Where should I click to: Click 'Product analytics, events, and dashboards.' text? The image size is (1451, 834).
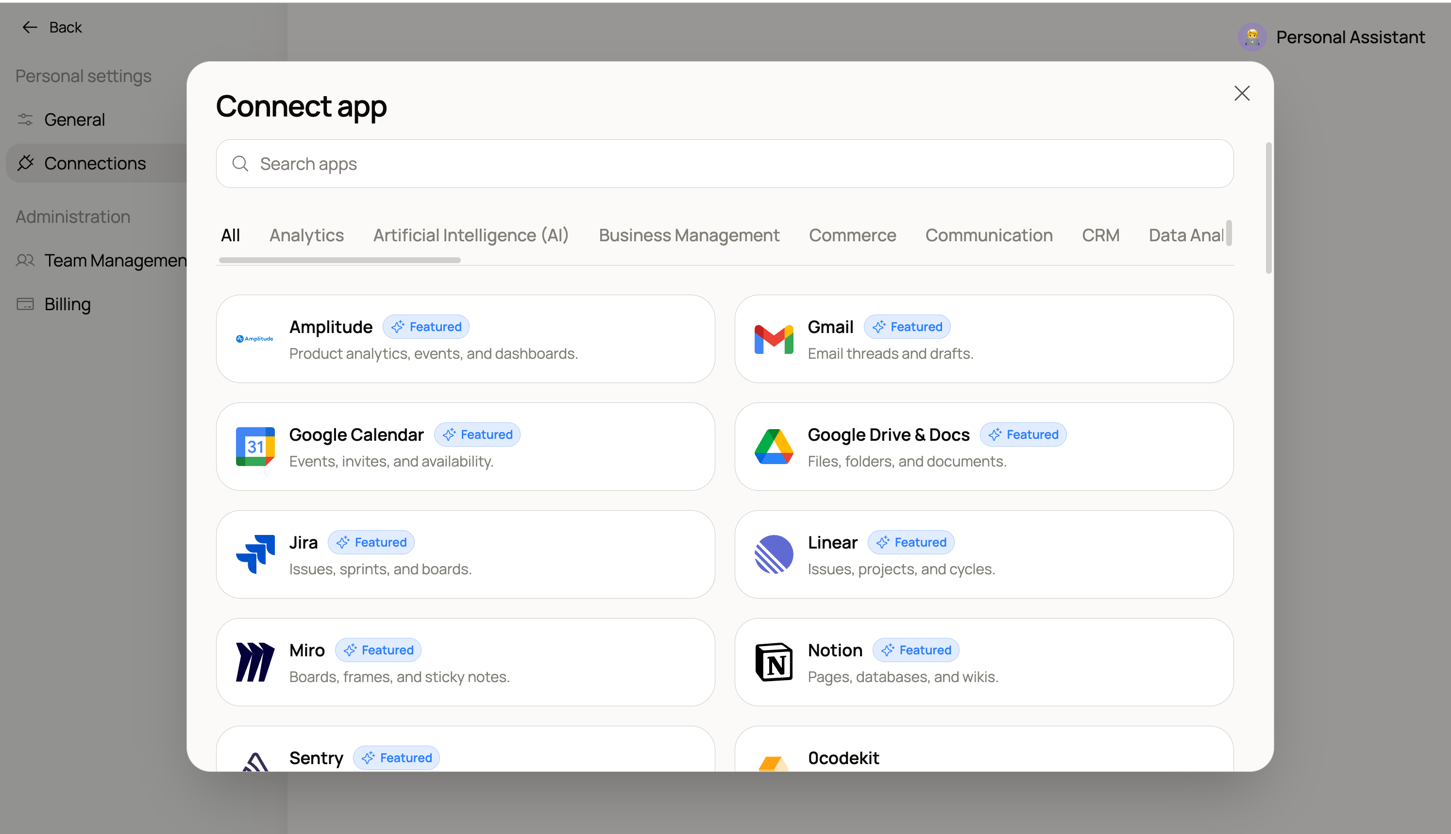tap(434, 353)
